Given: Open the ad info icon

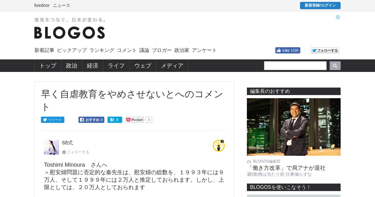Looking at the screenshot, I should [338, 17].
